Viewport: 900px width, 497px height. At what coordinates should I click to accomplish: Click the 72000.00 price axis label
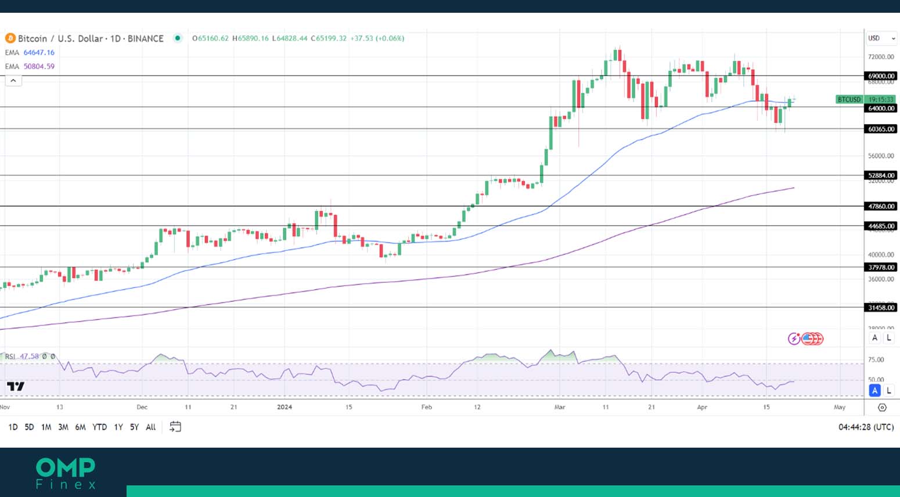coord(881,57)
